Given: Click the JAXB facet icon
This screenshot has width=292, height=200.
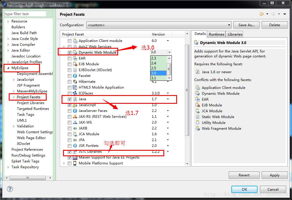Looking at the screenshot, I should 75,128.
